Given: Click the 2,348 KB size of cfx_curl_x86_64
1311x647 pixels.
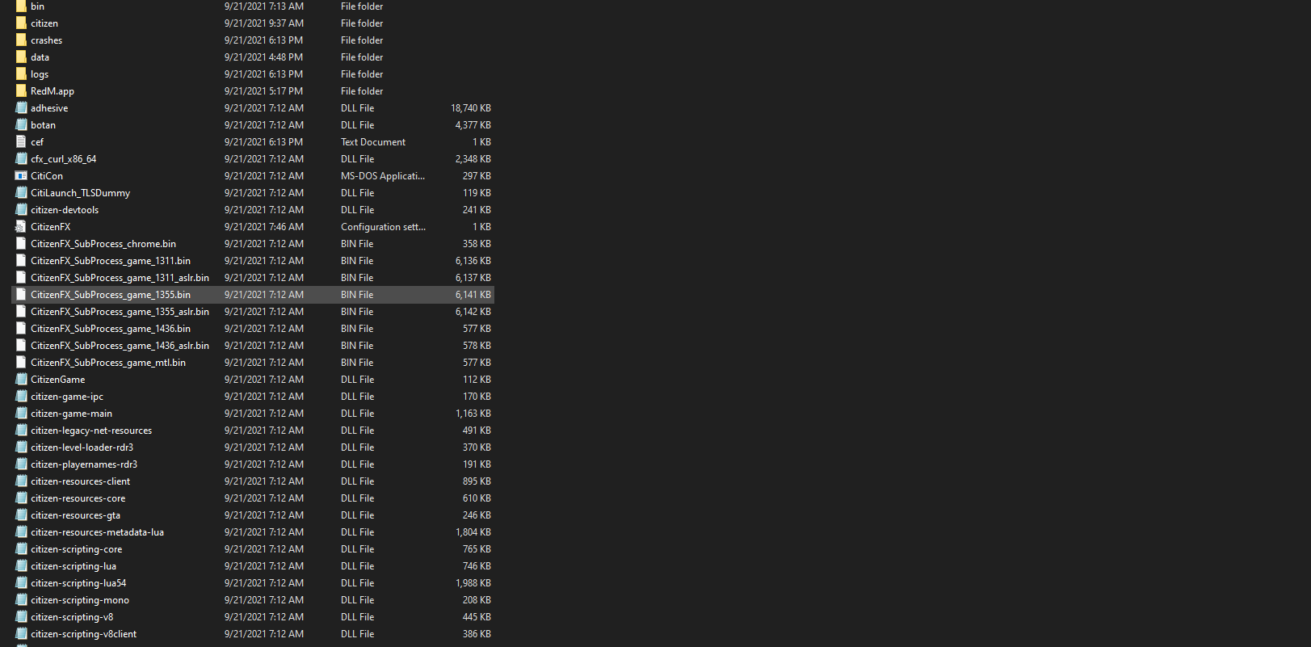Looking at the screenshot, I should coord(473,158).
